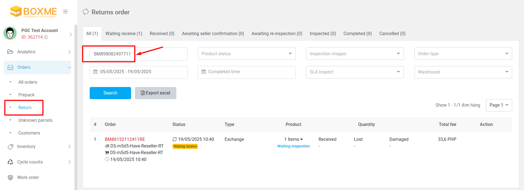Expand the 1 Items product list
The height and width of the screenshot is (190, 524).
click(293, 139)
